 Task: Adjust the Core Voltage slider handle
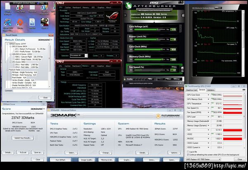[x=157, y=29]
